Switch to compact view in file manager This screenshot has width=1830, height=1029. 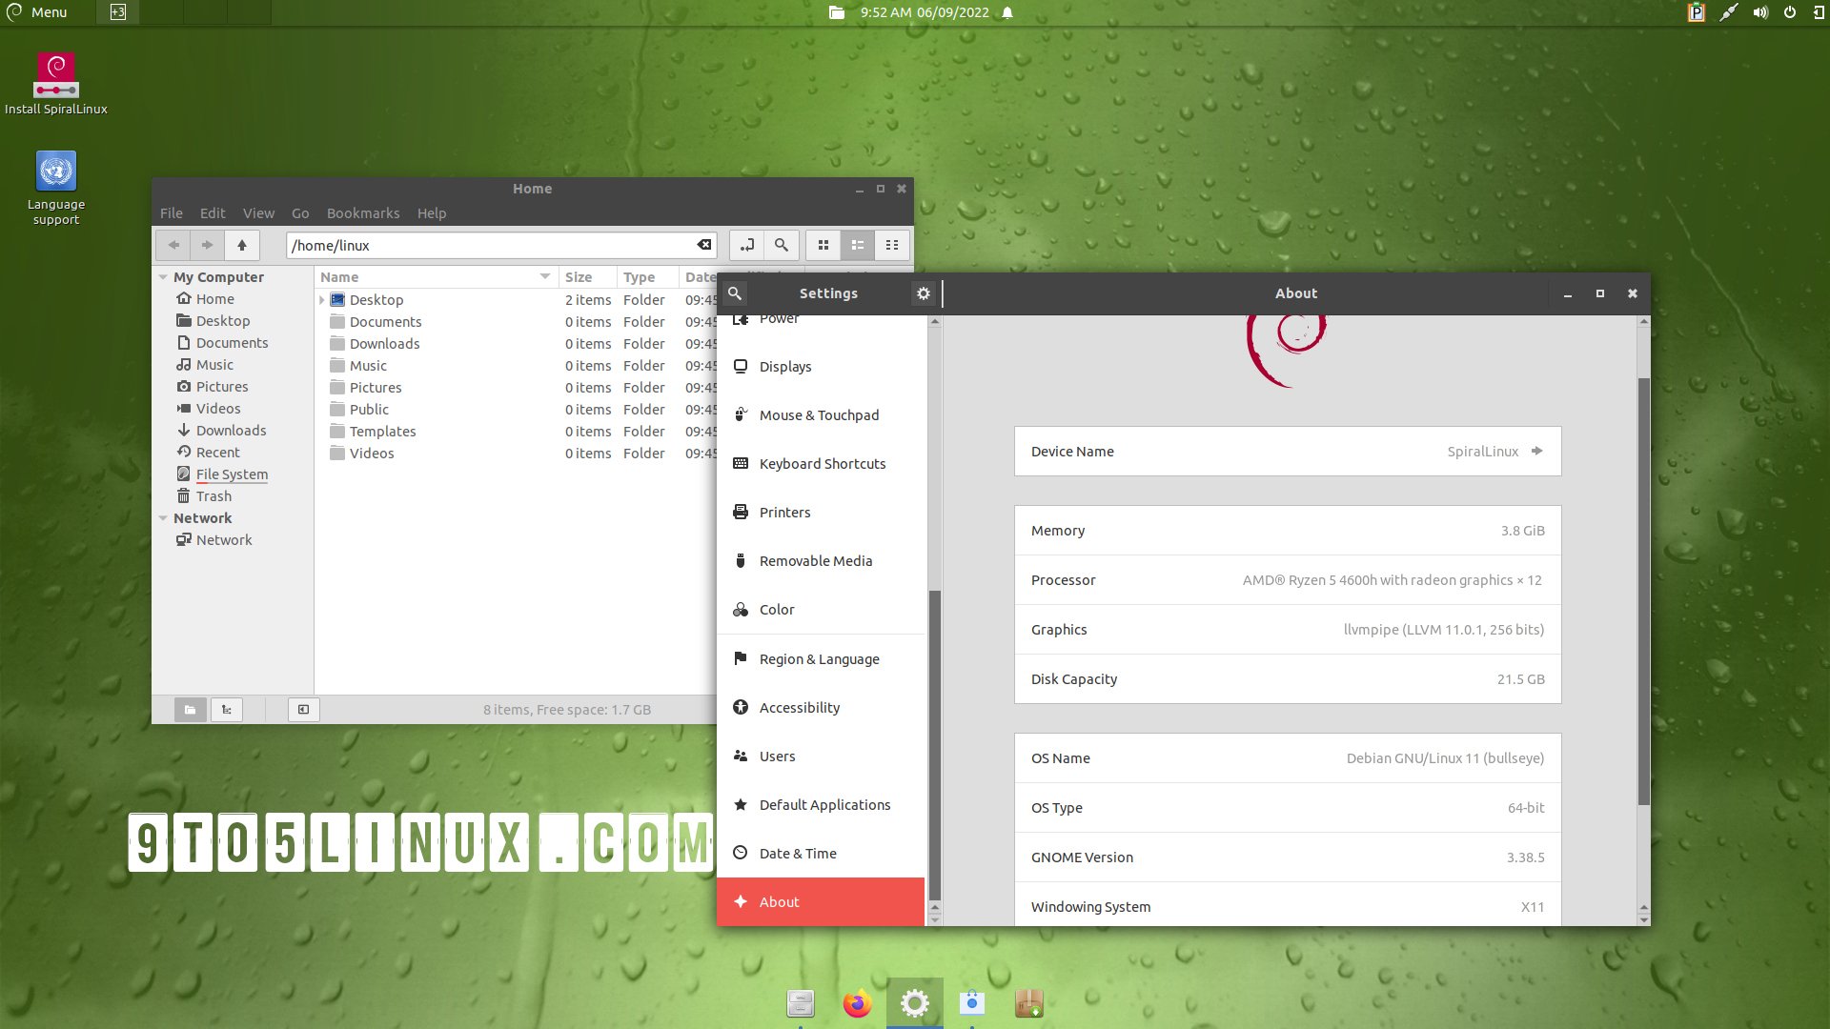[892, 245]
